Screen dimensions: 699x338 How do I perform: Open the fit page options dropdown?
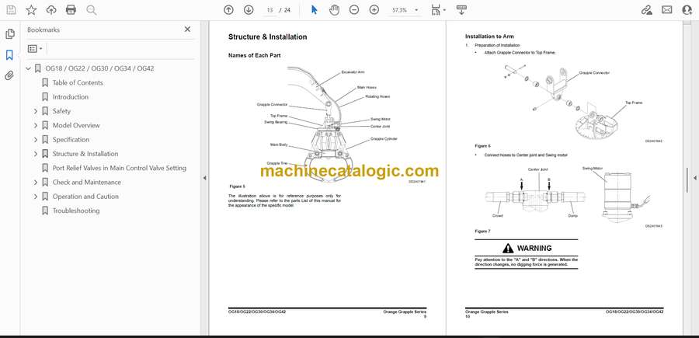[438, 10]
